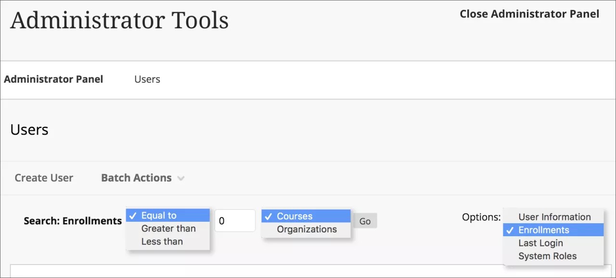Select Last Login from Options list
The width and height of the screenshot is (616, 278).
pyautogui.click(x=540, y=243)
